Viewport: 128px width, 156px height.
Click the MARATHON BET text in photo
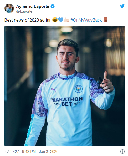[x=67, y=102]
